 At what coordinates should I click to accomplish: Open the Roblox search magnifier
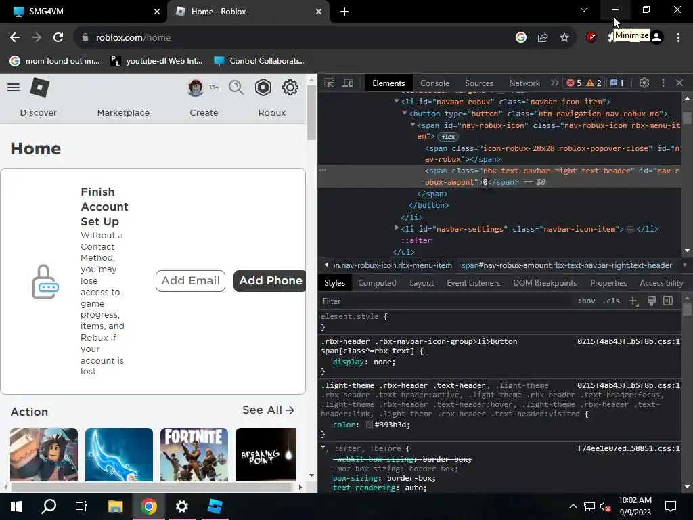(236, 87)
